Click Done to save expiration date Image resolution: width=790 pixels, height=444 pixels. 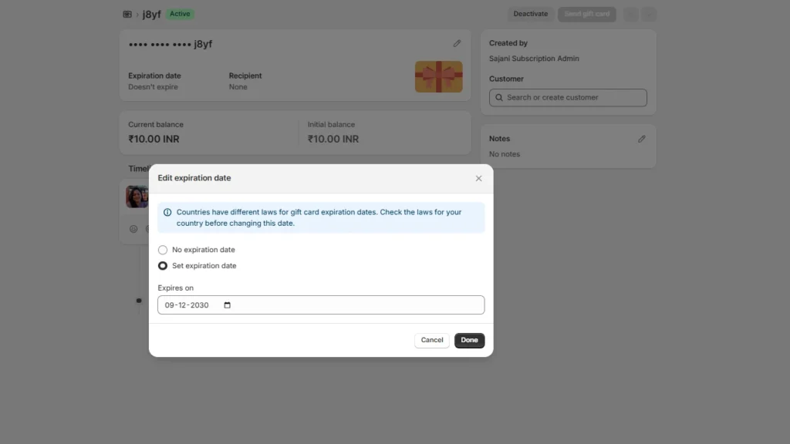click(x=469, y=340)
